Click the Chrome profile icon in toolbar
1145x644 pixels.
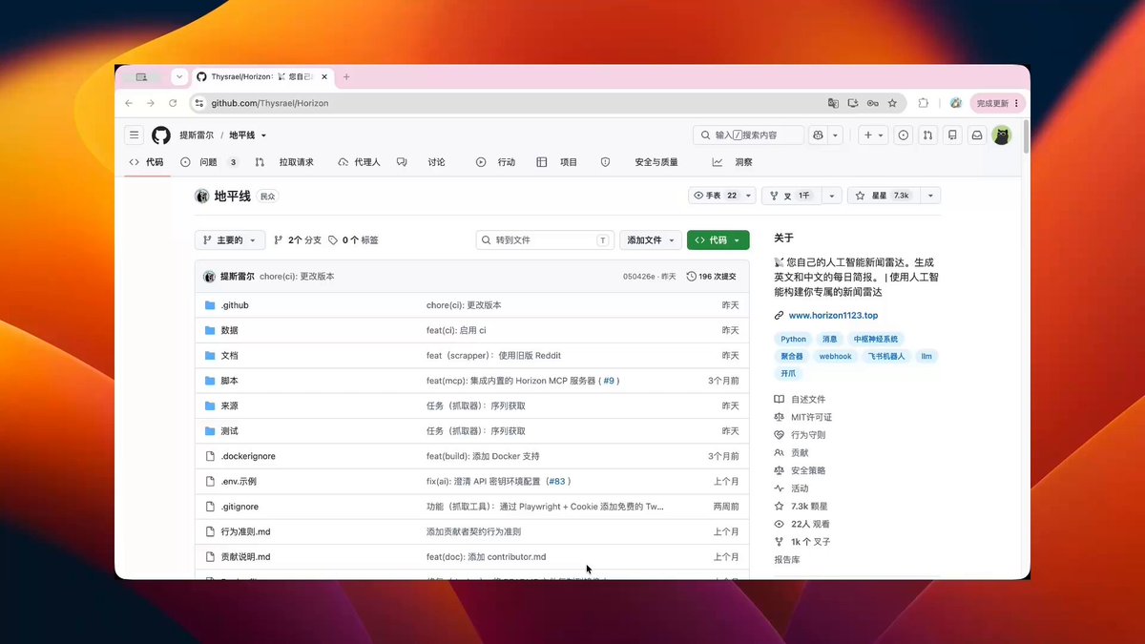point(956,103)
